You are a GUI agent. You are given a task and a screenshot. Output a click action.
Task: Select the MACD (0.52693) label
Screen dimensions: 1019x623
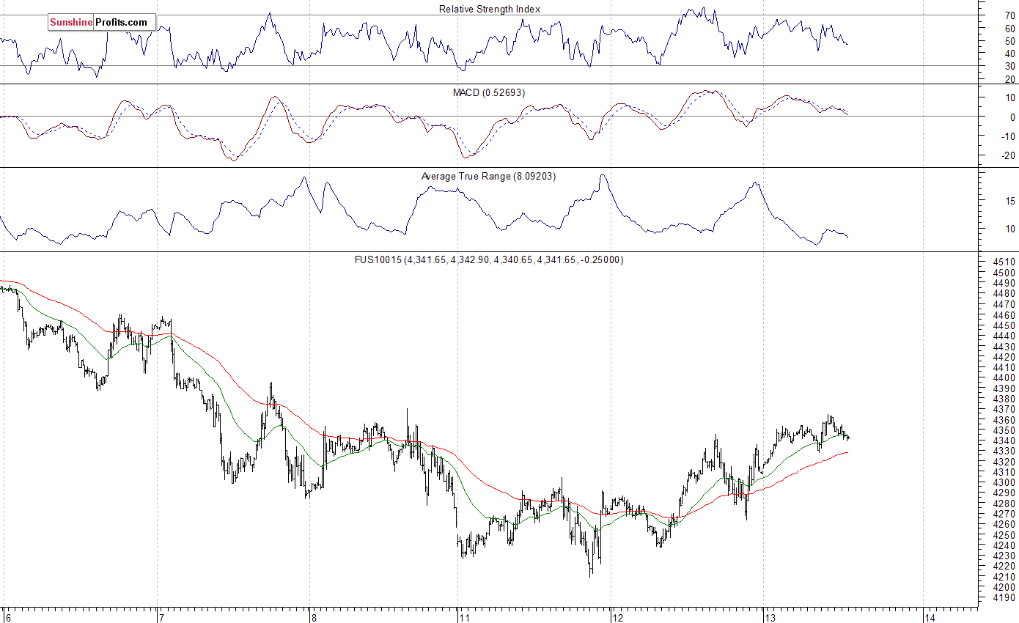coord(489,92)
